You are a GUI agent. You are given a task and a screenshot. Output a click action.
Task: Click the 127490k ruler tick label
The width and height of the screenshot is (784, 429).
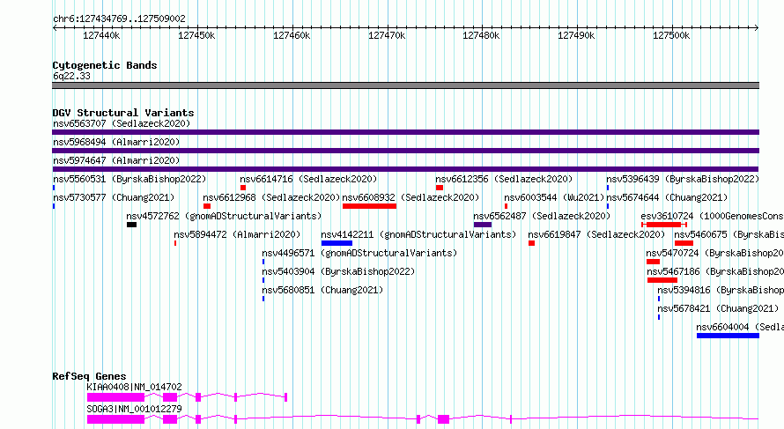[576, 35]
